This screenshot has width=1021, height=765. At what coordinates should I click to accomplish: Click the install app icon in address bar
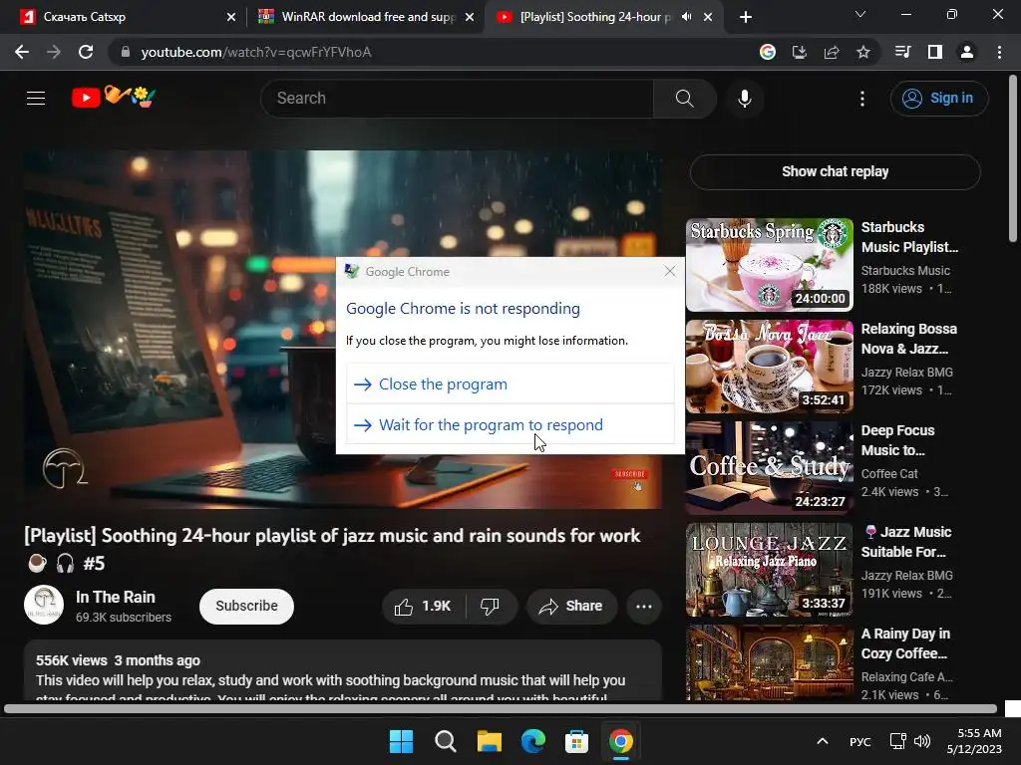(799, 52)
